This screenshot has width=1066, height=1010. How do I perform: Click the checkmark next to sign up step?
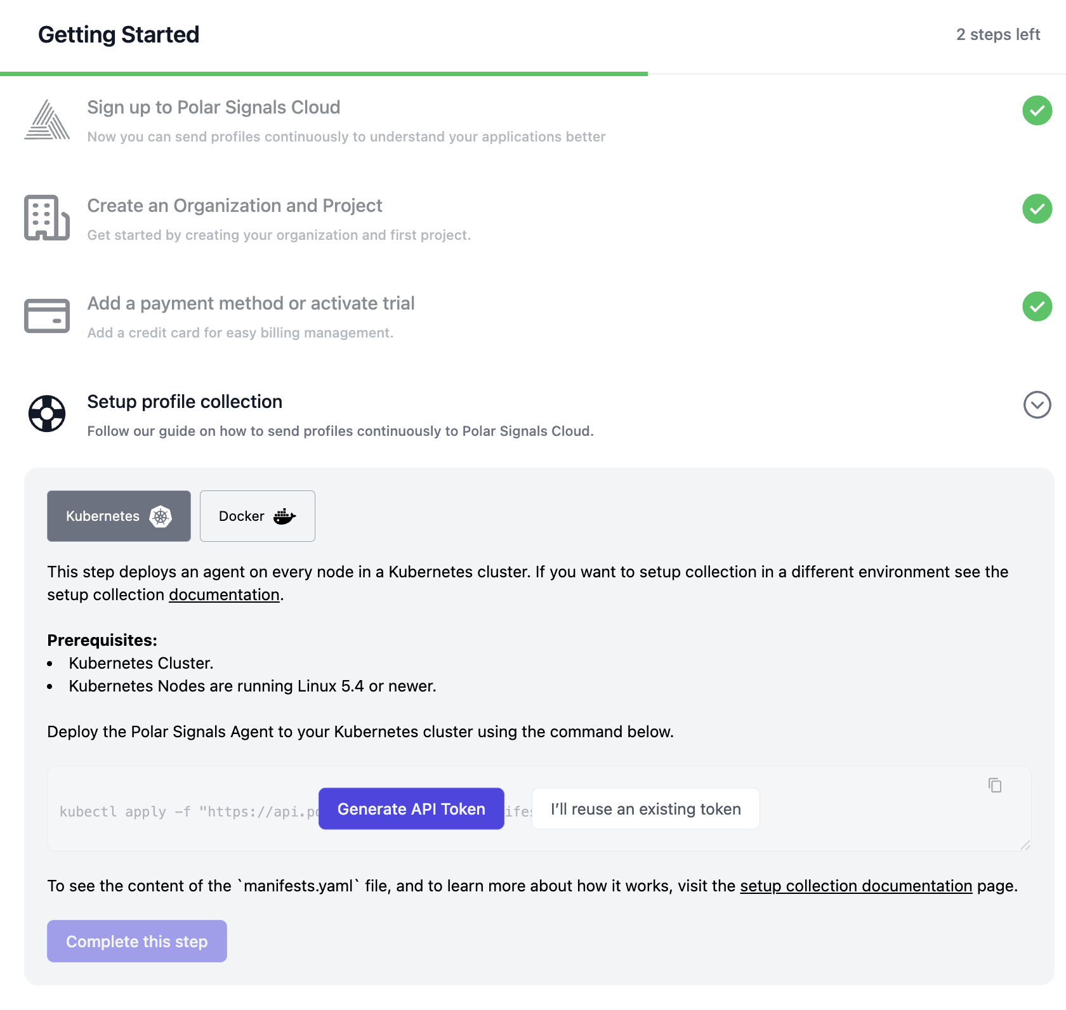click(1037, 112)
